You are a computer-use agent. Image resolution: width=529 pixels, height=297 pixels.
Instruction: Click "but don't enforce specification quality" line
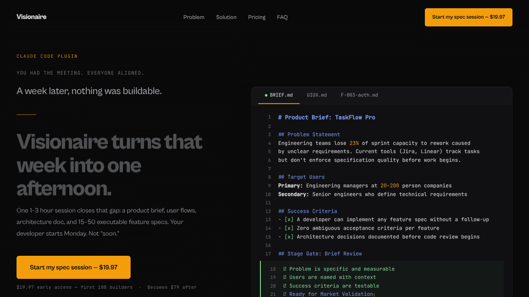point(369,160)
